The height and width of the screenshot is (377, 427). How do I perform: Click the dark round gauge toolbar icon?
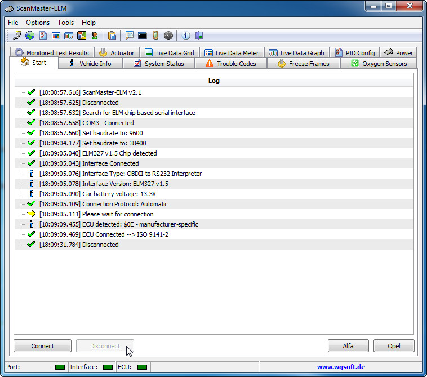point(168,36)
